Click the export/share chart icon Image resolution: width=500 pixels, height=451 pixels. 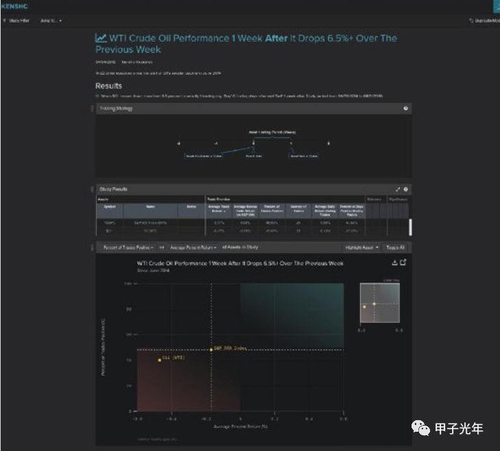[403, 262]
